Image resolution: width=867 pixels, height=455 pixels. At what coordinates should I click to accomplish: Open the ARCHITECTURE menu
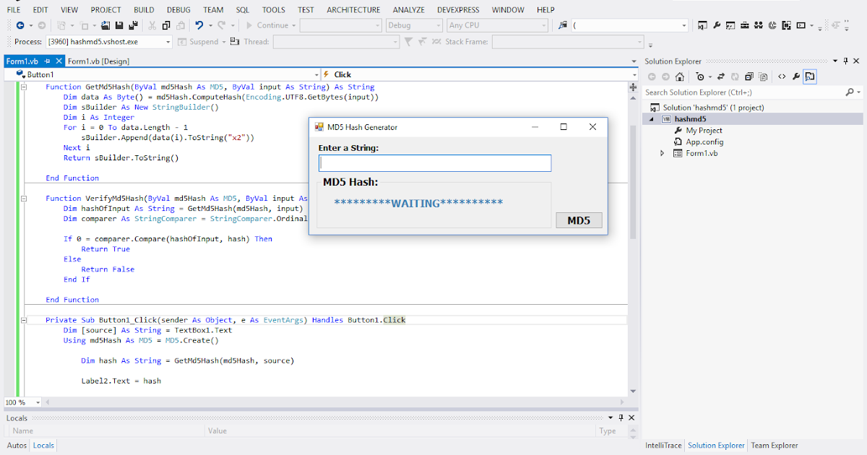[353, 10]
